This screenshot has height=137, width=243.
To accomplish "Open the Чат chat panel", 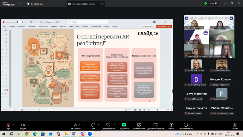I will point(93,125).
